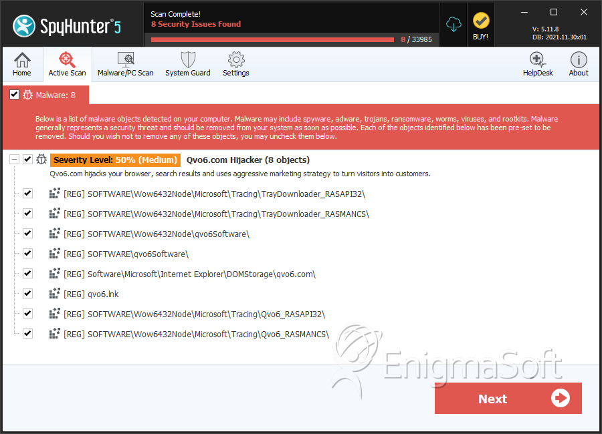Click the cloud download update icon
This screenshot has height=434, width=602.
(454, 25)
